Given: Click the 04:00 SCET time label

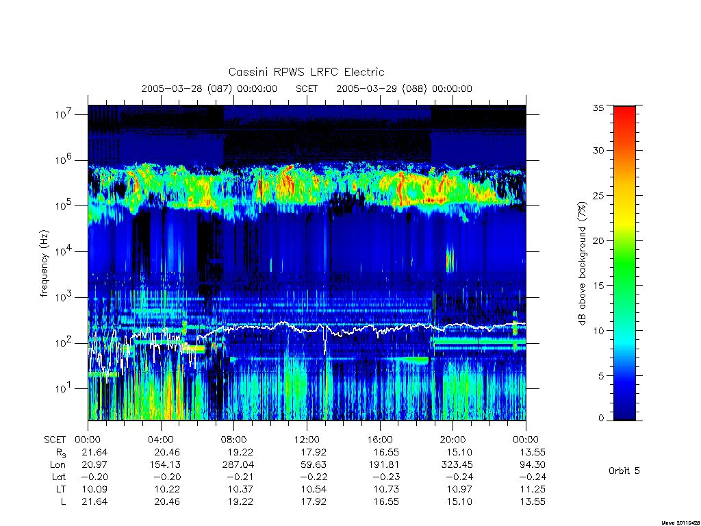Looking at the screenshot, I should tap(161, 440).
